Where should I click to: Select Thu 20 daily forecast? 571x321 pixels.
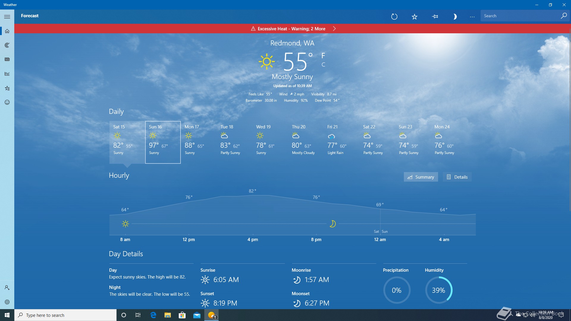click(x=305, y=142)
